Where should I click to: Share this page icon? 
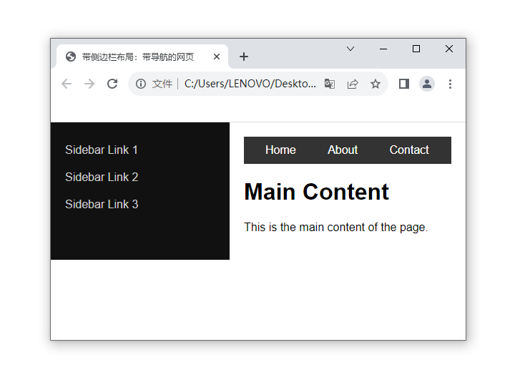point(353,84)
